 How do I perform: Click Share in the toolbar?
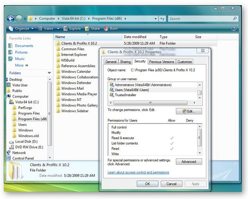point(93,29)
